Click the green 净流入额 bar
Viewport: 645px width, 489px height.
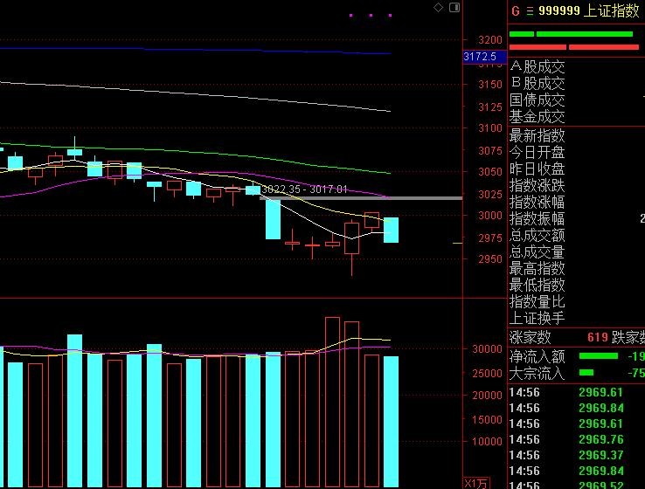(x=598, y=356)
